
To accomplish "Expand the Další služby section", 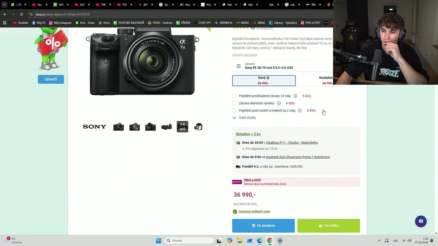I will pos(244,118).
